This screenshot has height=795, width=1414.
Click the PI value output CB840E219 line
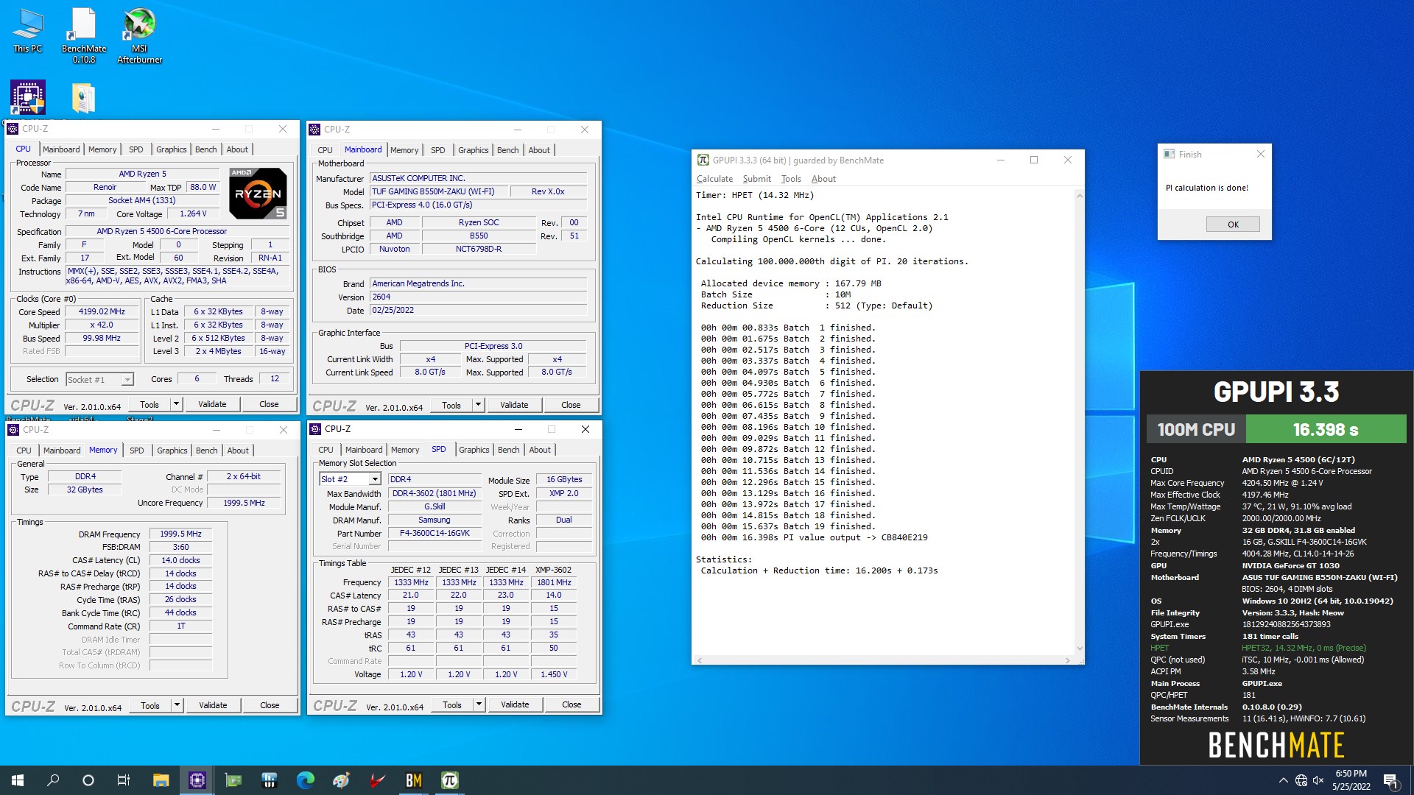tap(814, 537)
